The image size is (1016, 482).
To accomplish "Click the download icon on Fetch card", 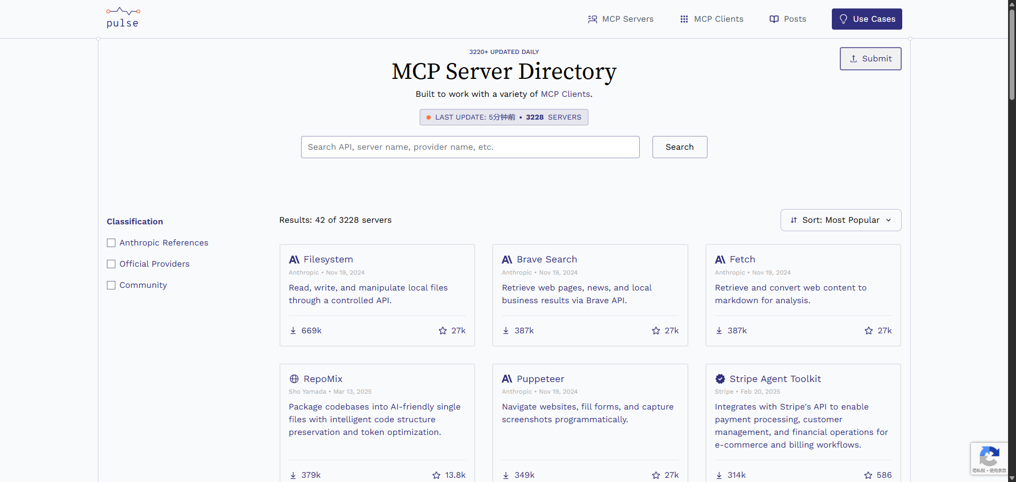I will click(x=719, y=331).
